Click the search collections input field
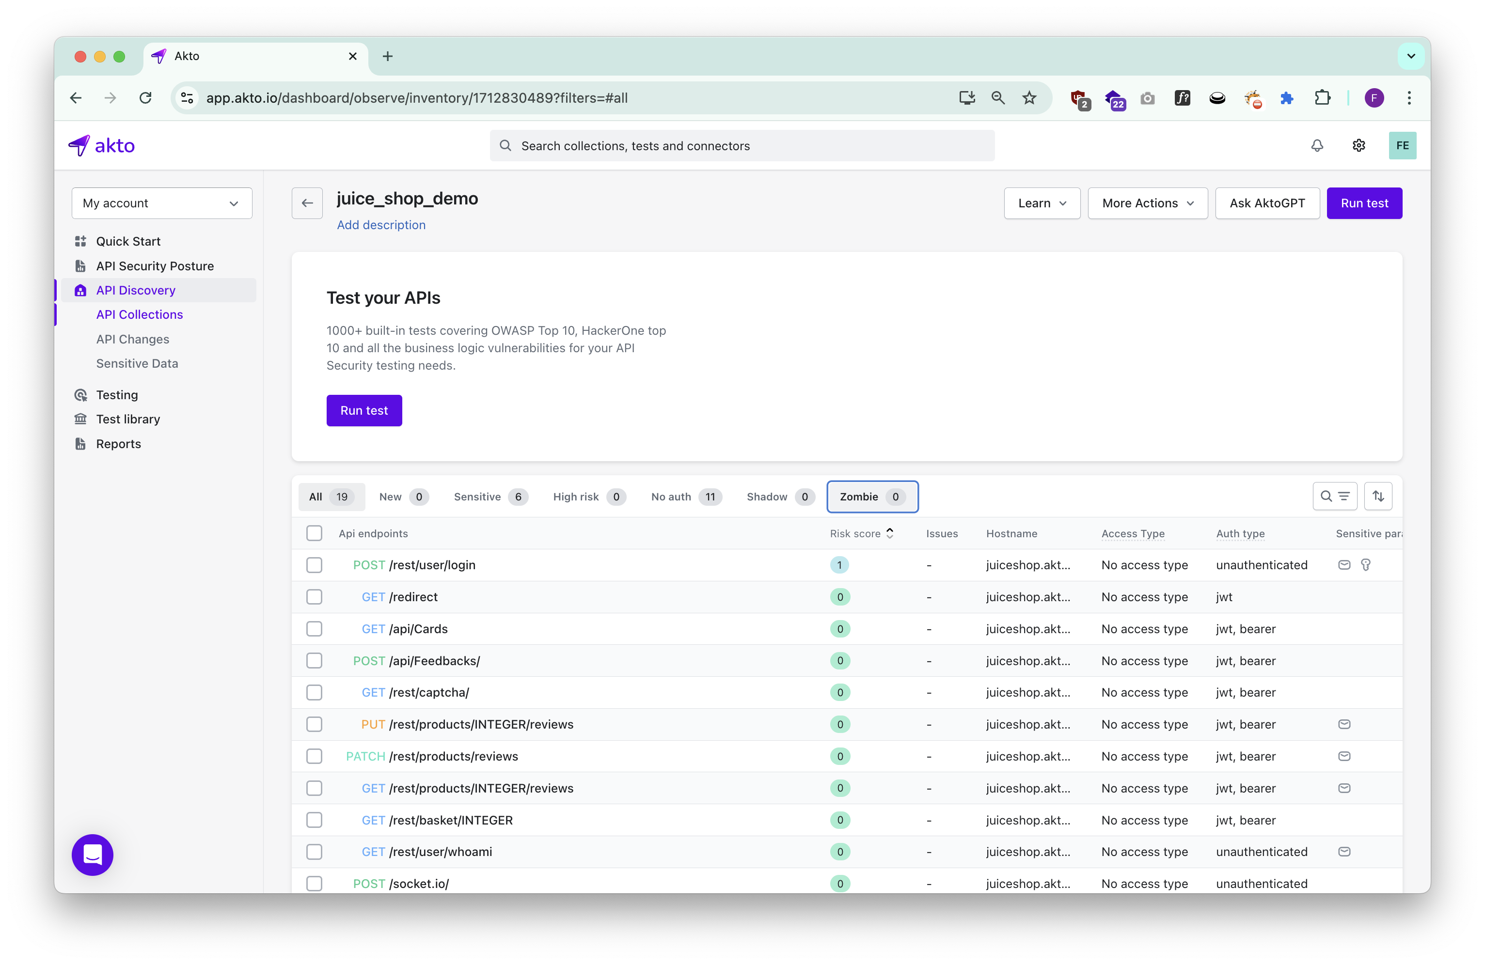The height and width of the screenshot is (965, 1485). tap(741, 146)
